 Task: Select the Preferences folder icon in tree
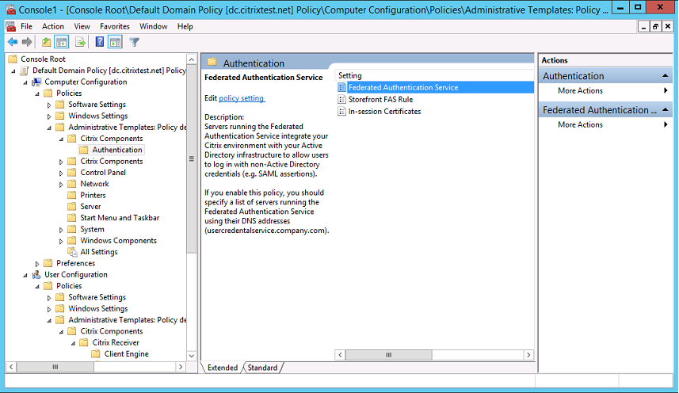48,263
